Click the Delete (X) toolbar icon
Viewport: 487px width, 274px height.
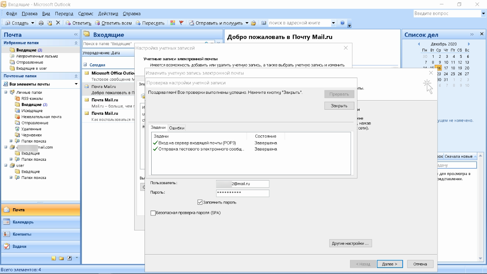click(58, 23)
